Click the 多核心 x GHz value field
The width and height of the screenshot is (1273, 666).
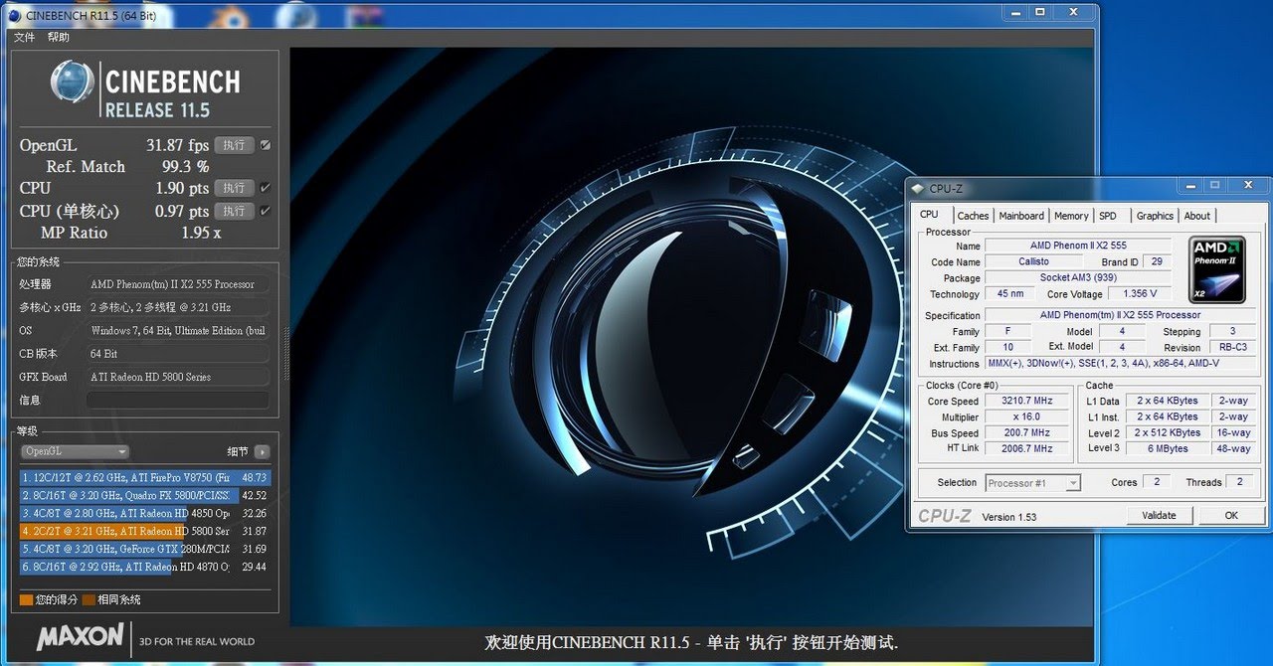[177, 307]
